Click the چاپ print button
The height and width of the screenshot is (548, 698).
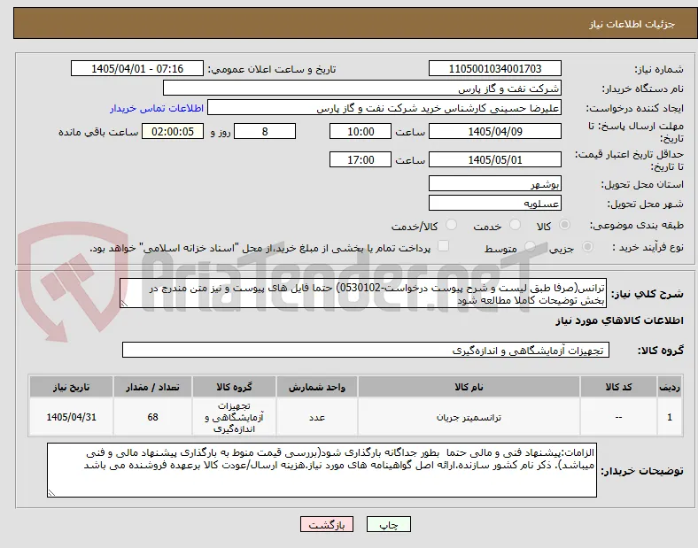[x=389, y=525]
